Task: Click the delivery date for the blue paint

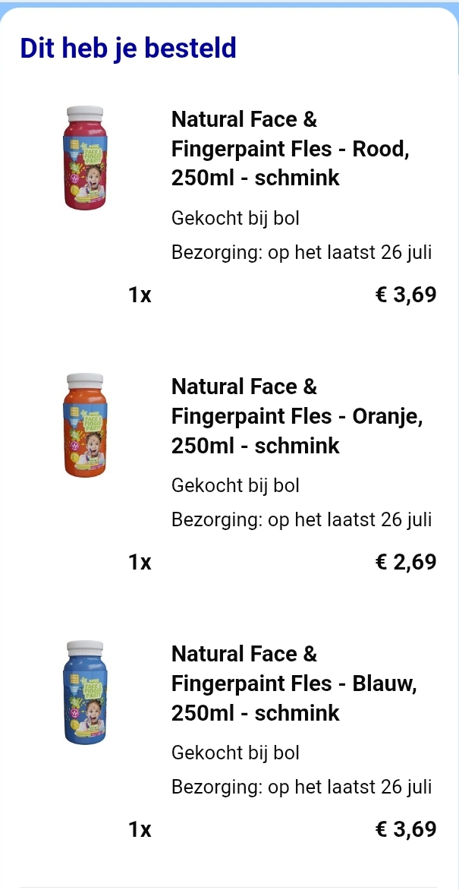Action: coord(302,787)
